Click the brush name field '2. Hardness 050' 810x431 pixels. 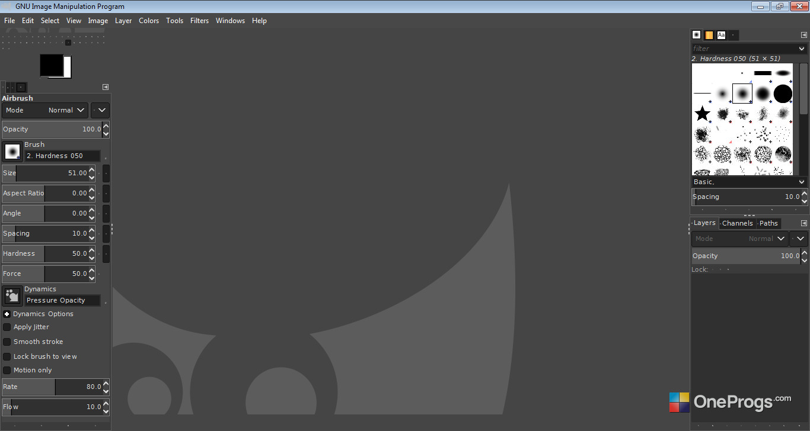[62, 156]
